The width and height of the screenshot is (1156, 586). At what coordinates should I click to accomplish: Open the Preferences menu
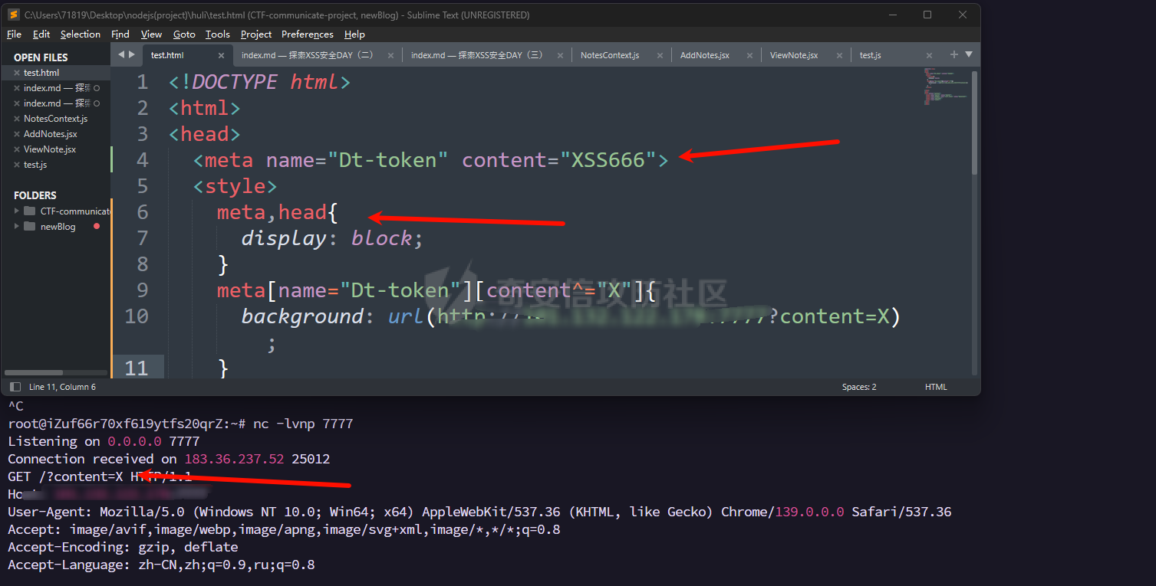pos(308,34)
